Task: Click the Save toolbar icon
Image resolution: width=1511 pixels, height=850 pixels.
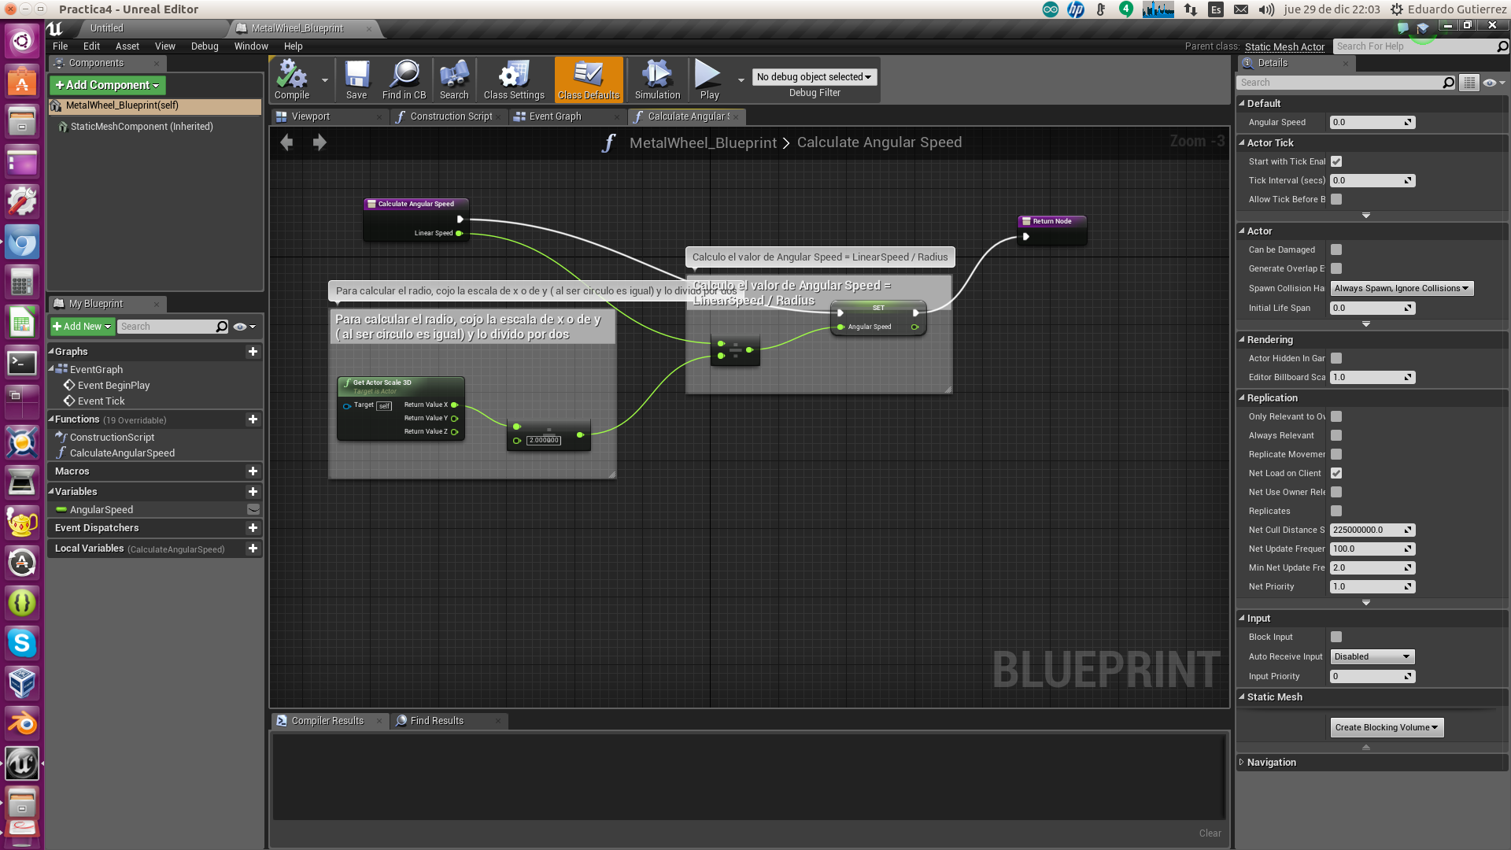Action: [x=357, y=79]
